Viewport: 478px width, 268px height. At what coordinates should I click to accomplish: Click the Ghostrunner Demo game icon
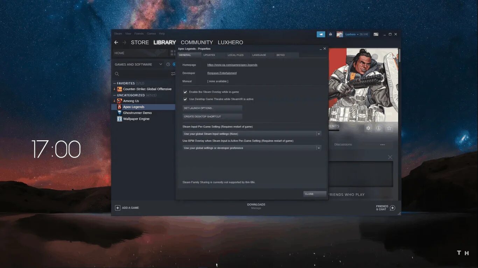click(120, 113)
